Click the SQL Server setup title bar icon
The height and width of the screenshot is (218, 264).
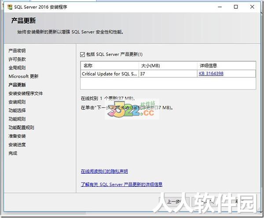click(10, 7)
